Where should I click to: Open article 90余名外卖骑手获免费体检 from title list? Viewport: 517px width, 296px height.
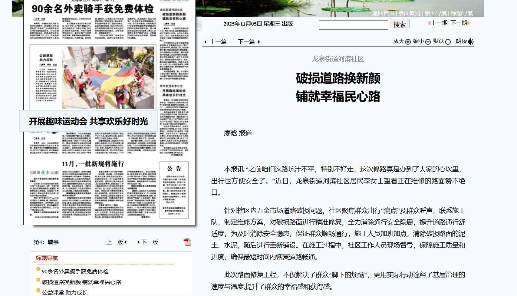[75, 272]
